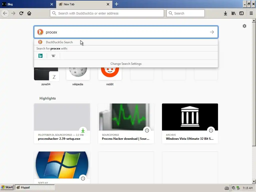Submit search with the right arrow

coord(212,32)
